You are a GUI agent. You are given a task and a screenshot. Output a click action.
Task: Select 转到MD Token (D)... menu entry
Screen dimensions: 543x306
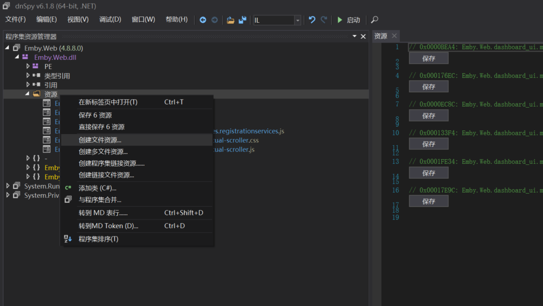click(x=137, y=226)
